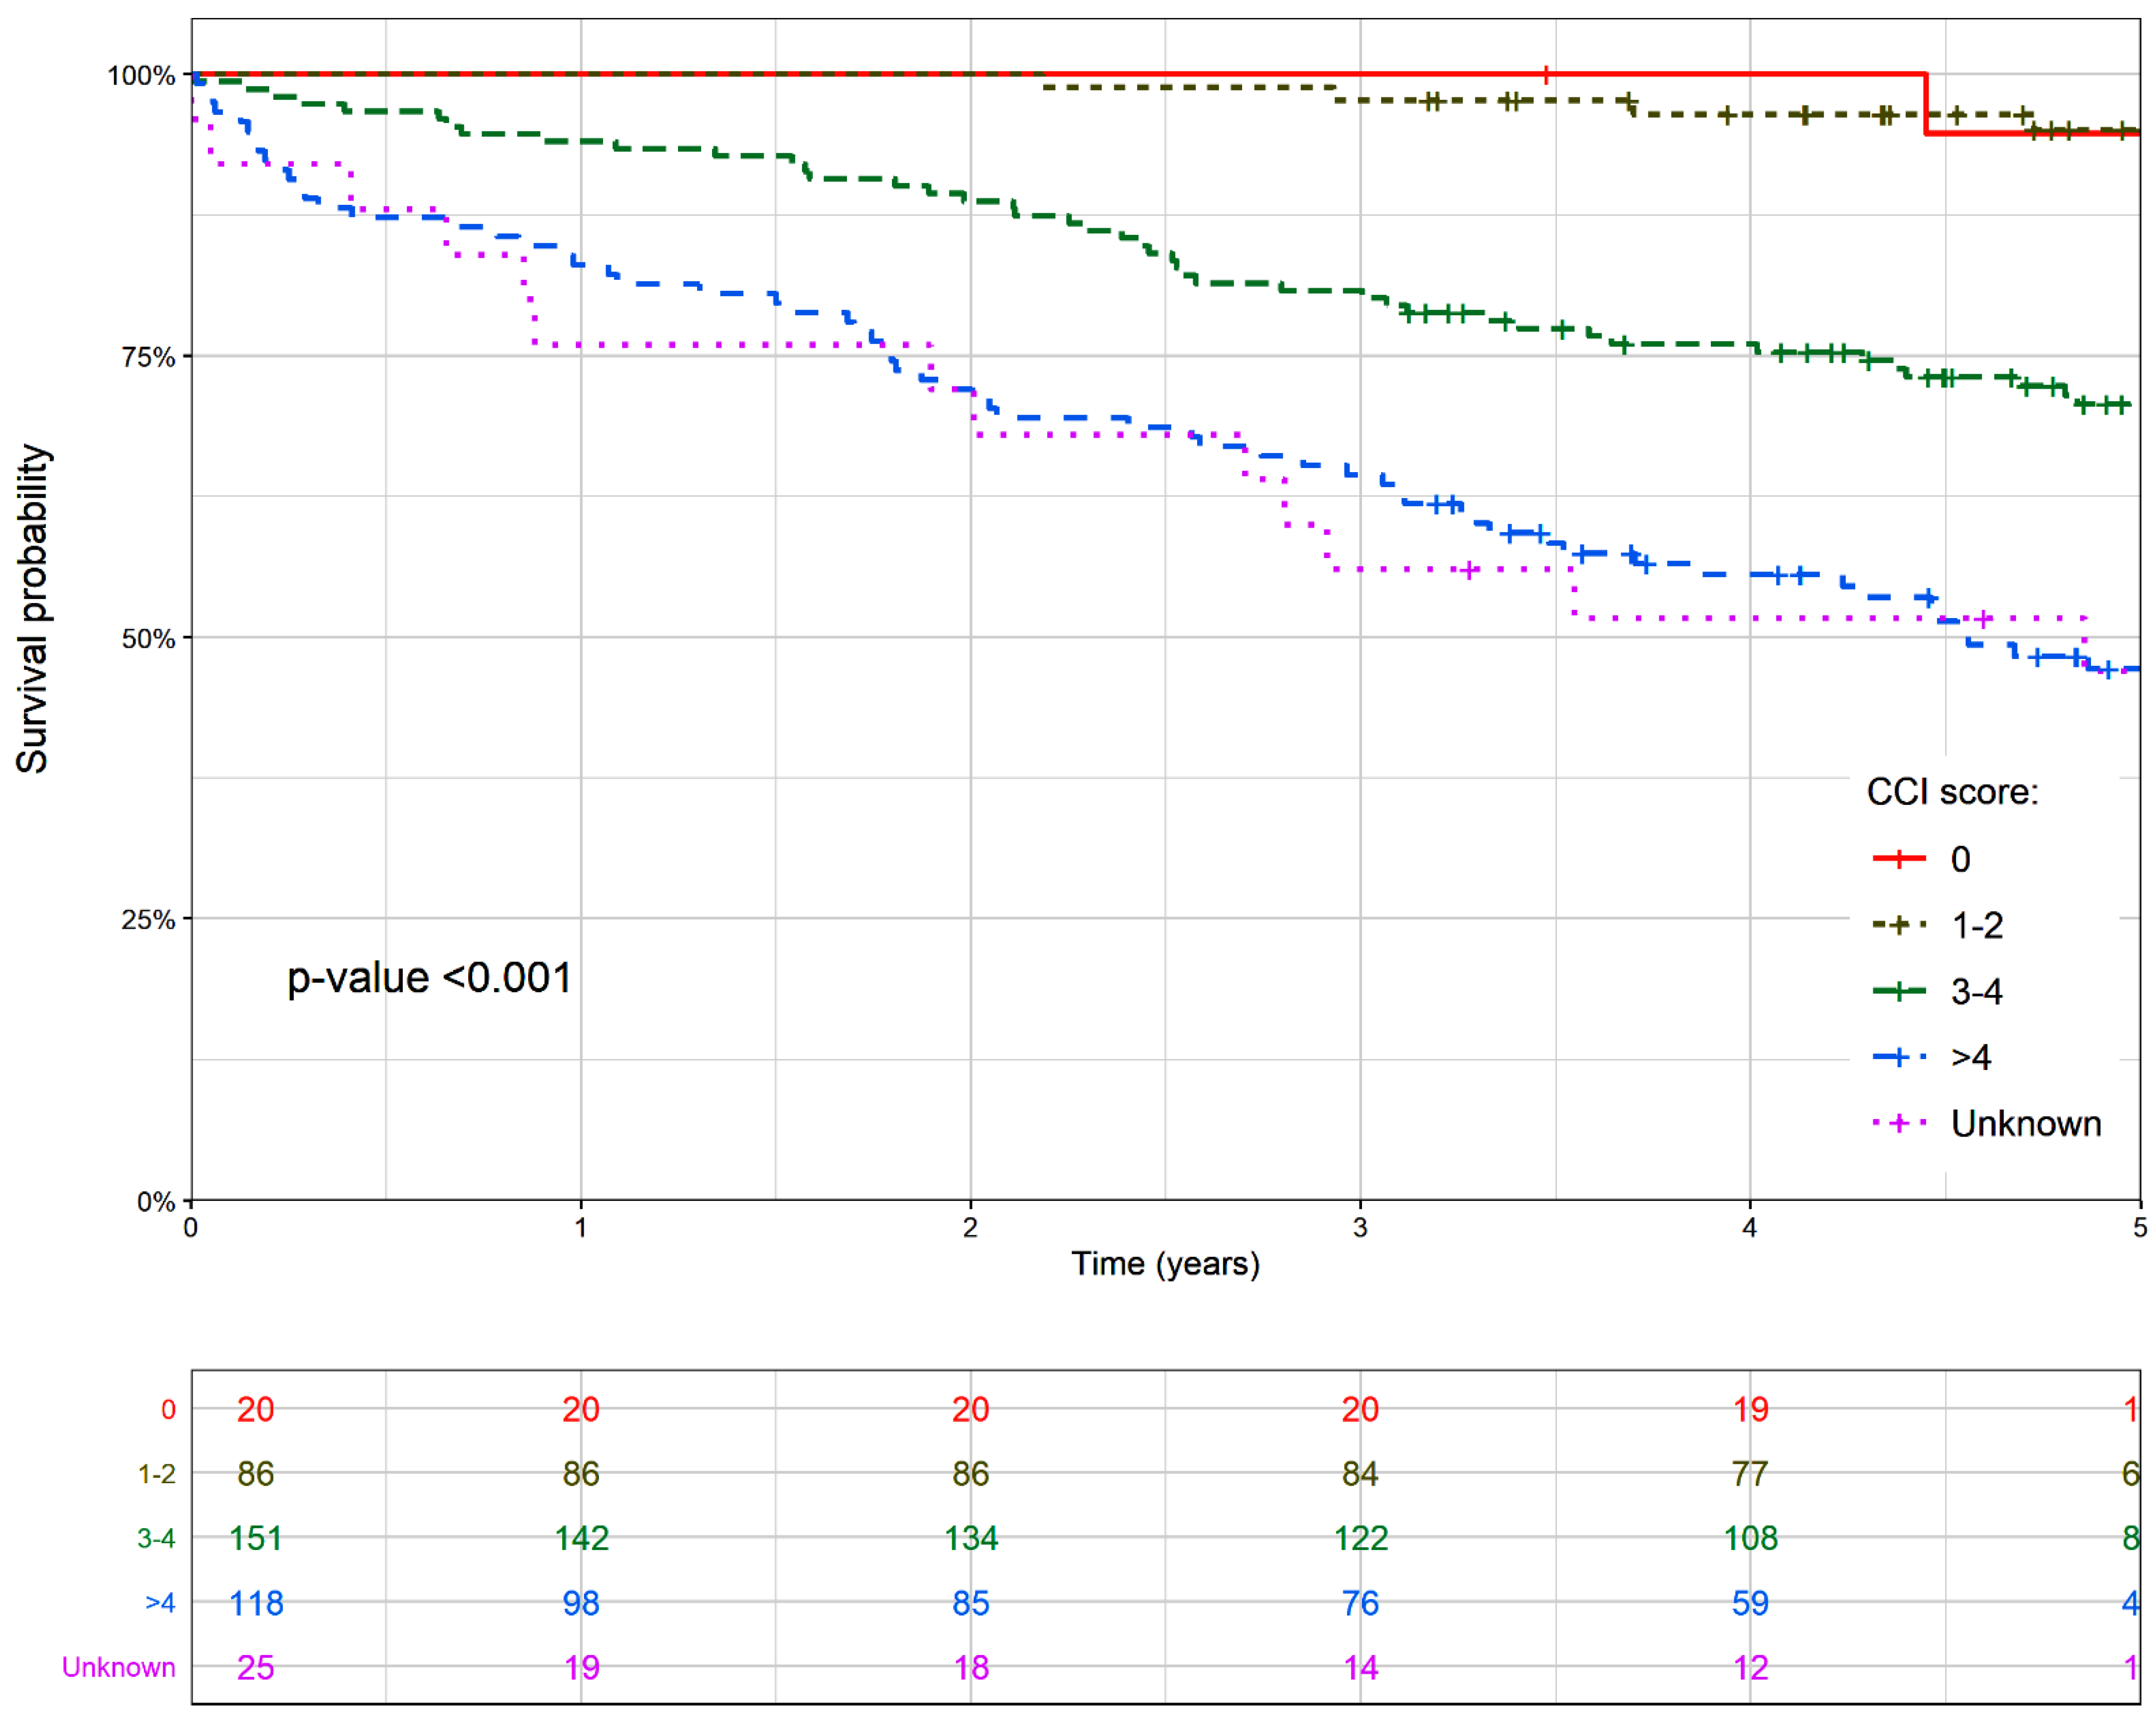Viewport: 2156px width, 1714px height.
Task: Click the Time (years) axis label
Action: 1165,1264
